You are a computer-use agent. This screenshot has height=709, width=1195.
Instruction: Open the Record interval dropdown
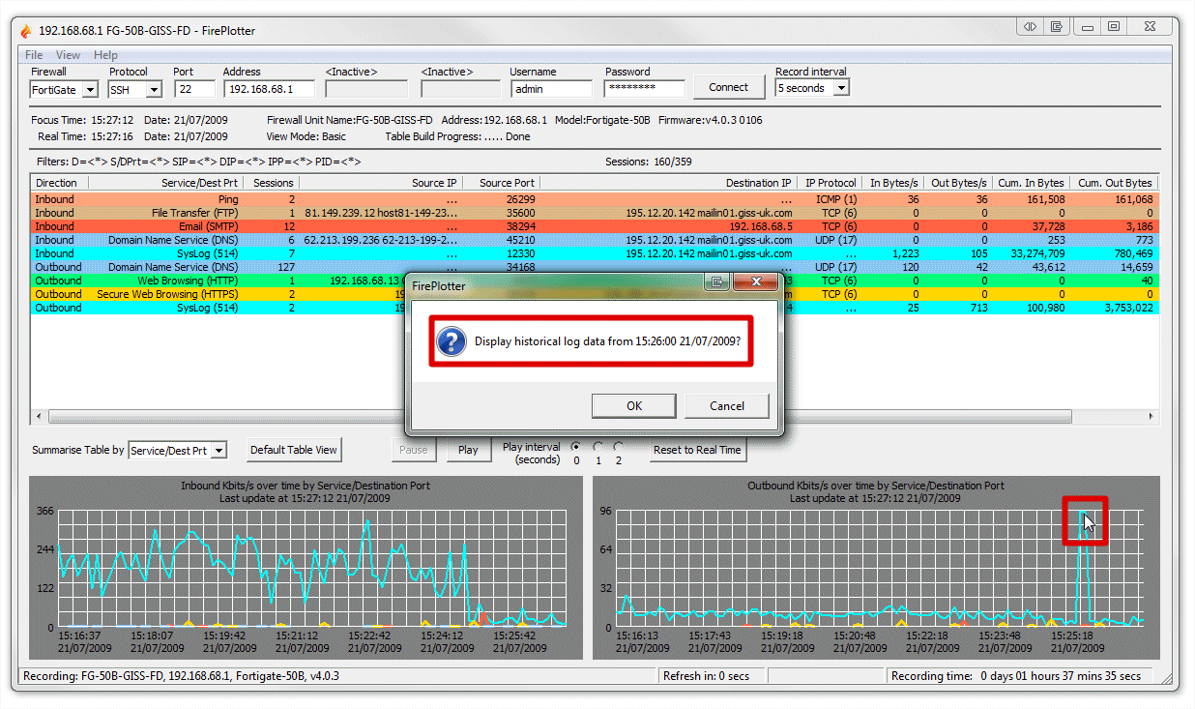tap(841, 88)
